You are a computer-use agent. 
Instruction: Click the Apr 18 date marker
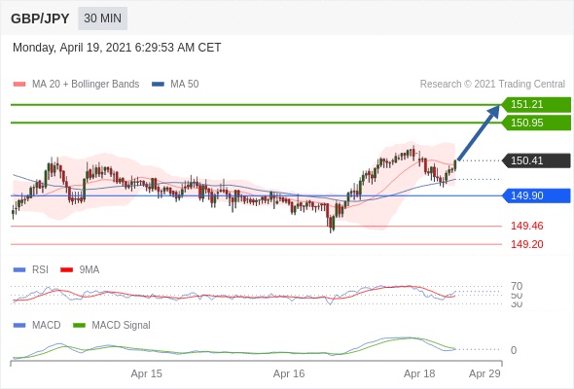[419, 373]
